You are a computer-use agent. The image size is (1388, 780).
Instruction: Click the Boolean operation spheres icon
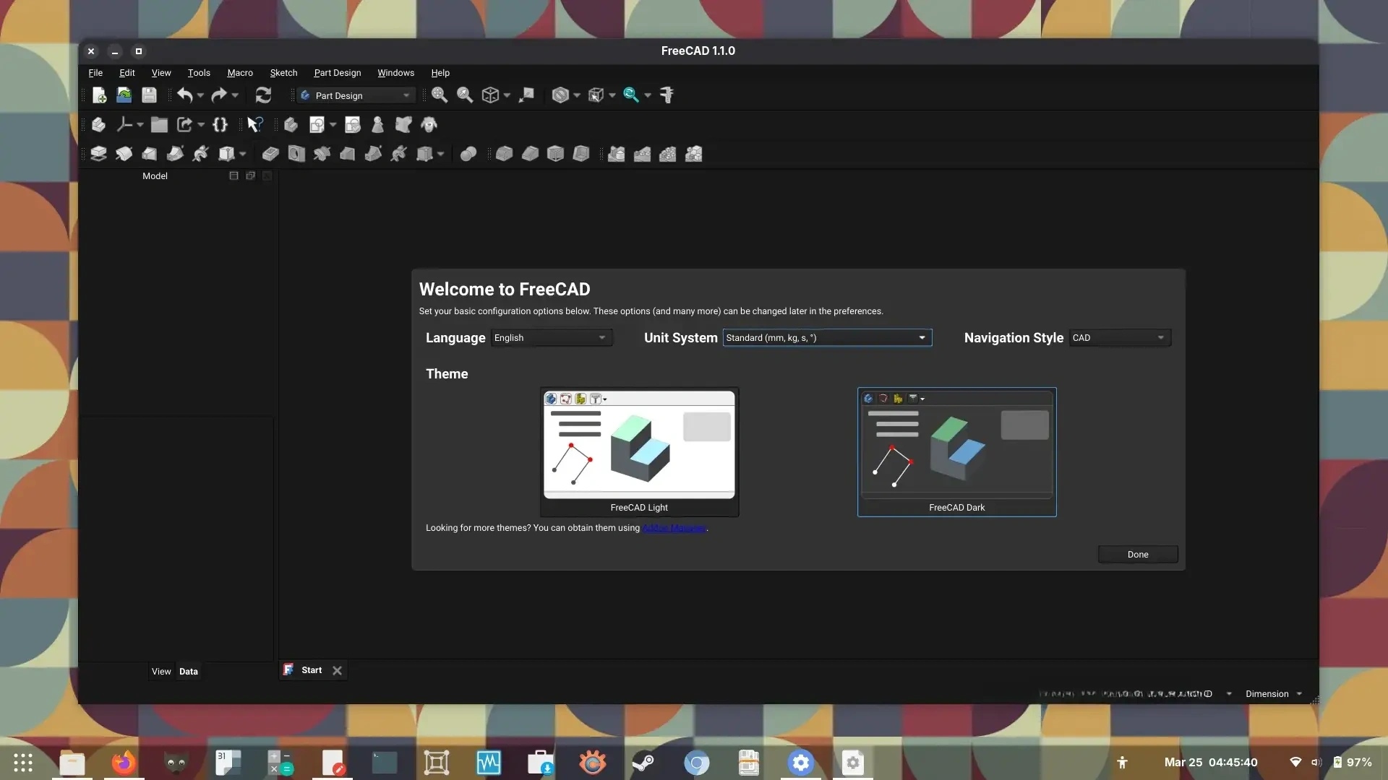click(x=468, y=154)
